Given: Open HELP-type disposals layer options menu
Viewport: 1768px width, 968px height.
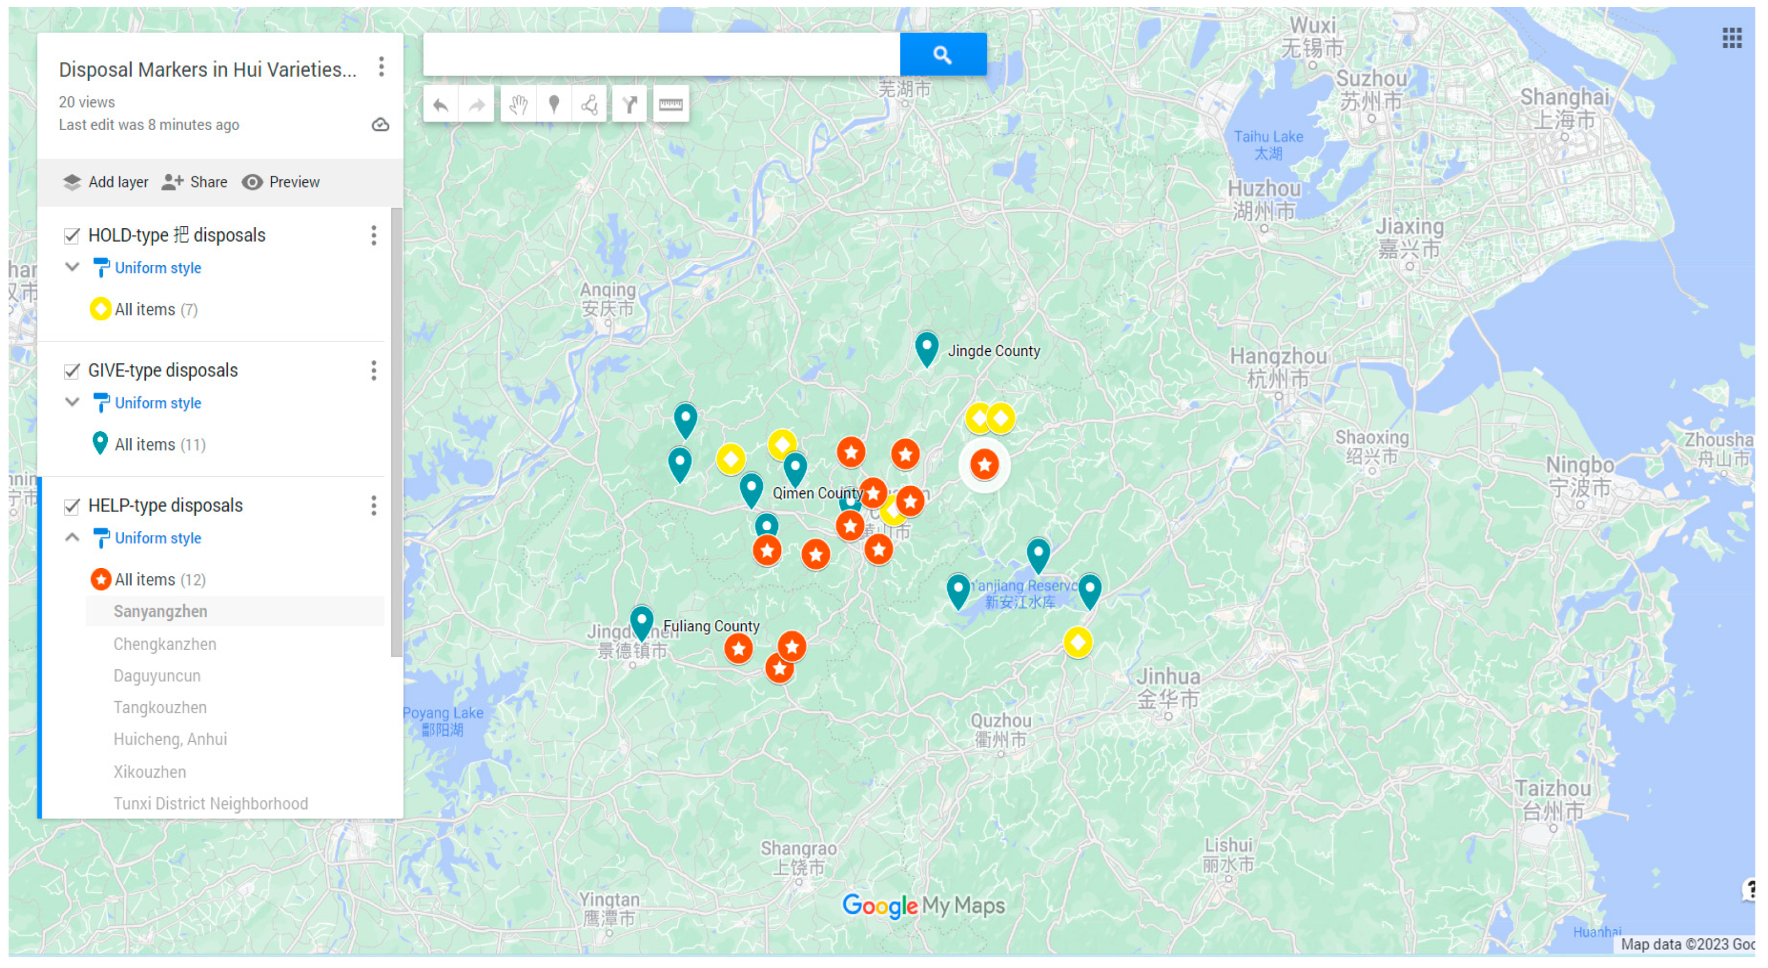Looking at the screenshot, I should coord(373,506).
